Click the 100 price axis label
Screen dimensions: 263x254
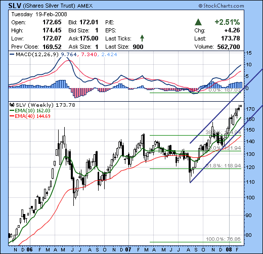250,198
